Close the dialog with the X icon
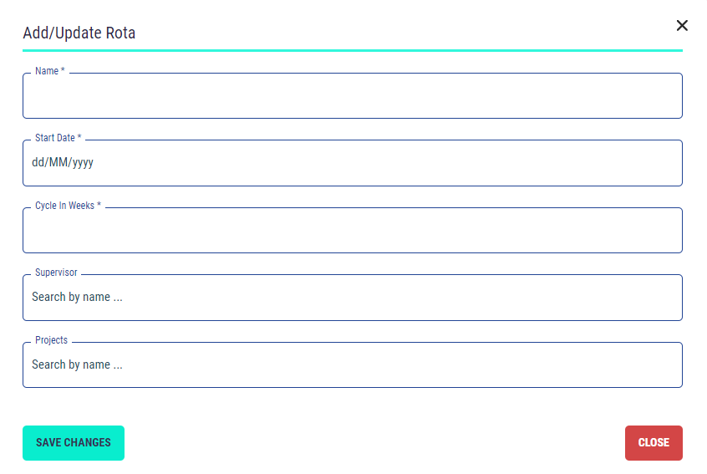Viewport: 707px width, 474px height. pyautogui.click(x=682, y=25)
